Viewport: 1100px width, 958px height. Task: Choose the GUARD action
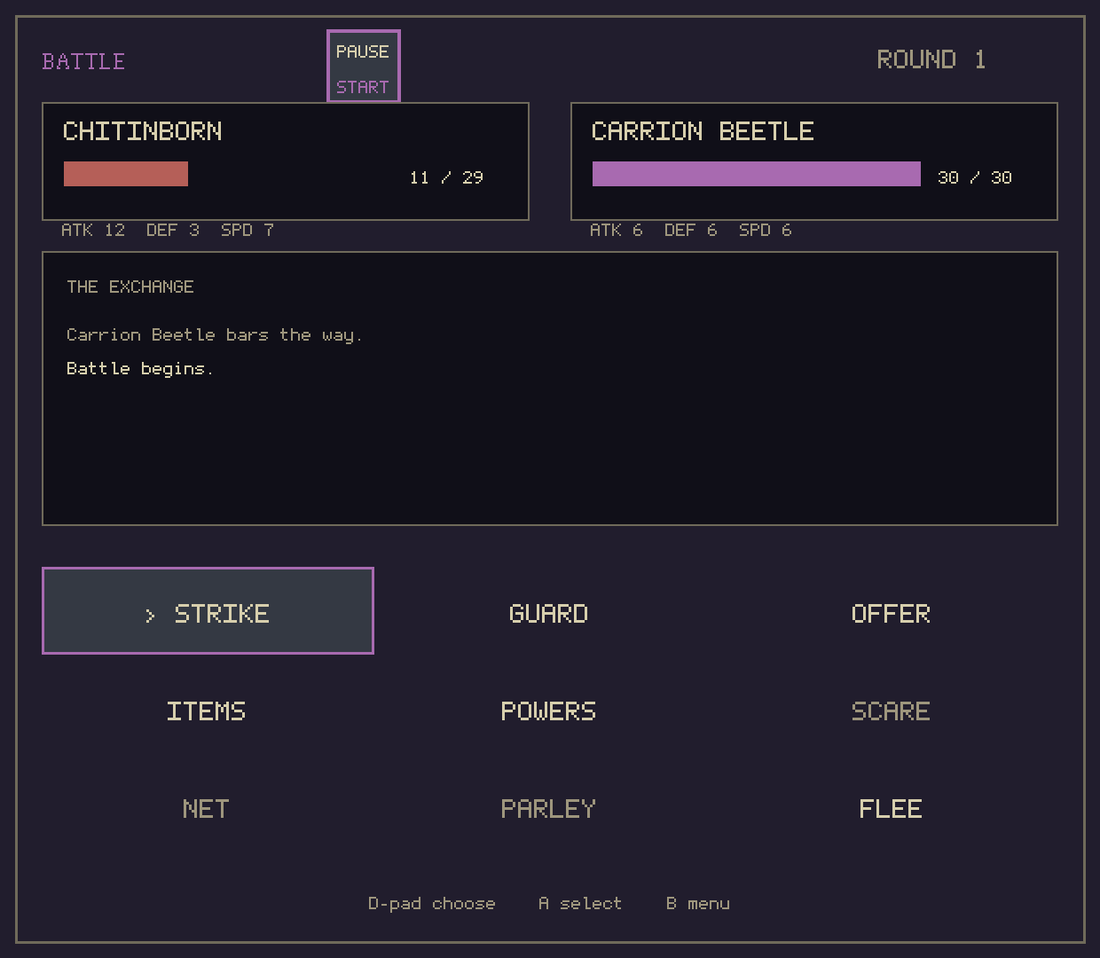pos(548,614)
